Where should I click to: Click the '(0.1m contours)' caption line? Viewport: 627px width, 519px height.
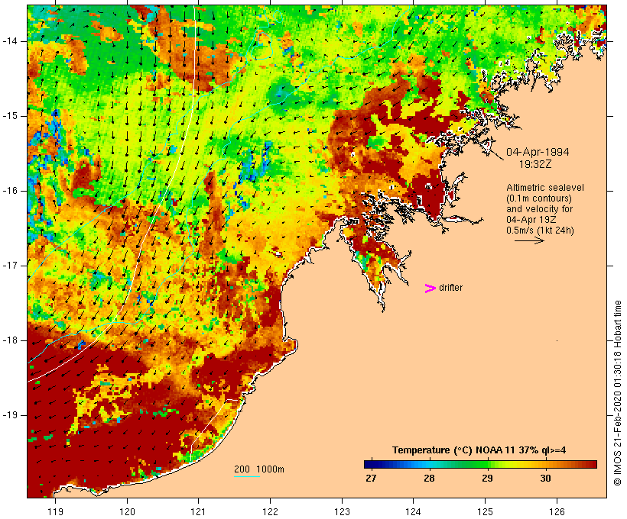tap(539, 198)
